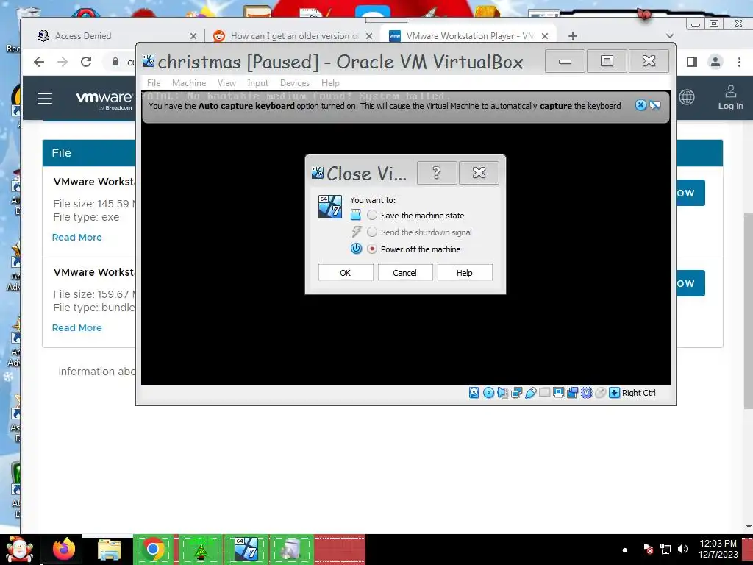Switch to 'How can I get an older version' tab

(288, 36)
